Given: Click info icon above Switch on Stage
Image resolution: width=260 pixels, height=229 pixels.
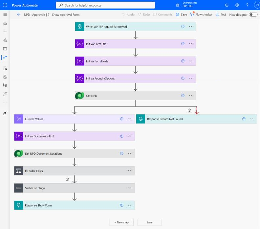Looking at the screenshot, I should click(67, 179).
